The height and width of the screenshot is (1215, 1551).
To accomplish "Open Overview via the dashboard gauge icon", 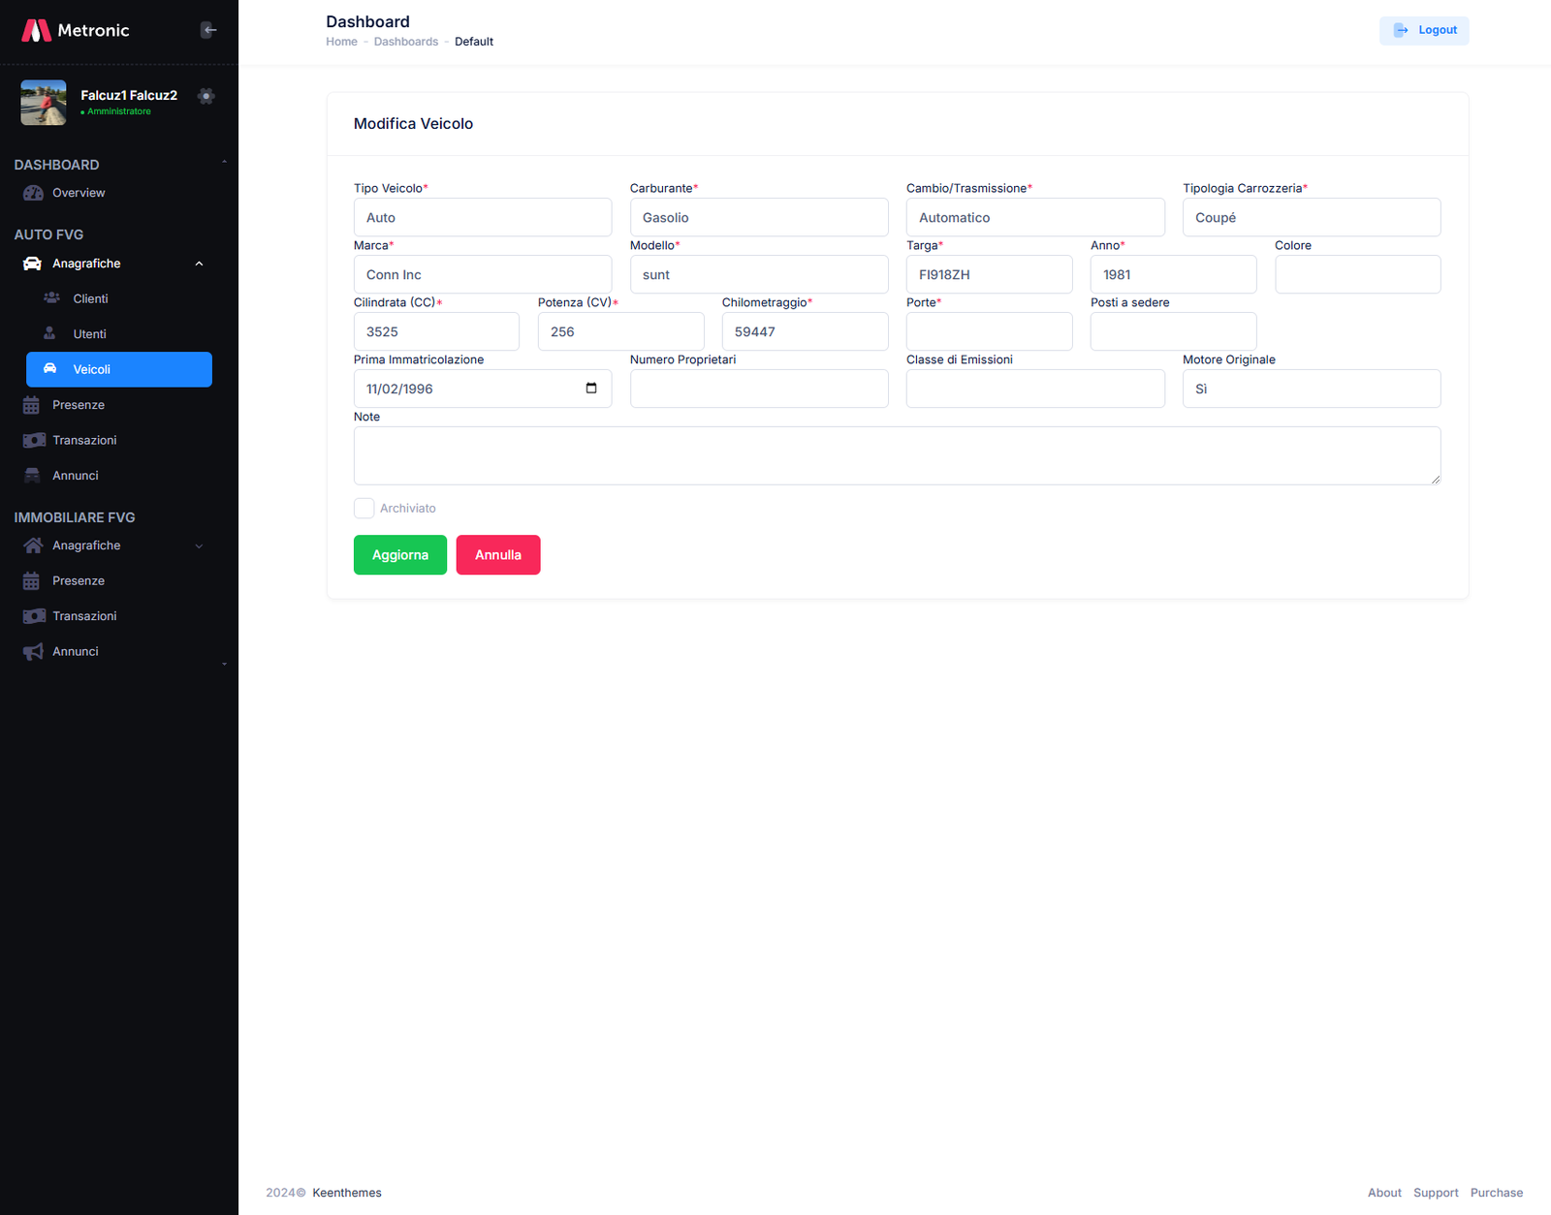I will click(x=33, y=193).
